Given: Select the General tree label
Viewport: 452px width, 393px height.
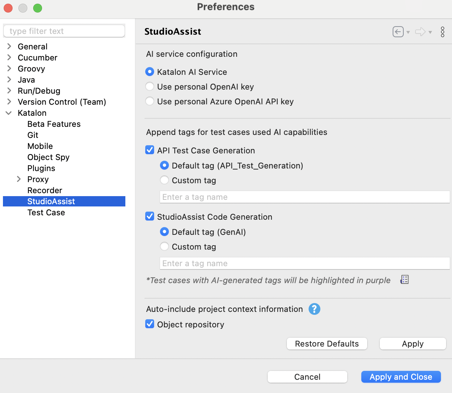Looking at the screenshot, I should click(32, 46).
